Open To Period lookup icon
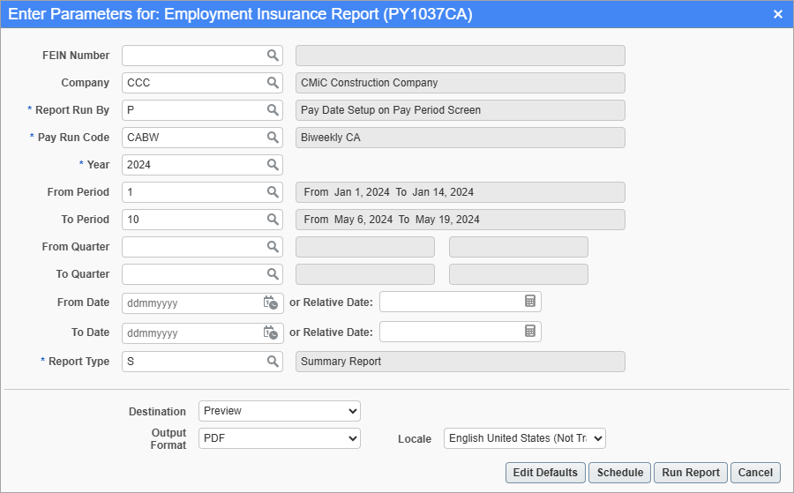This screenshot has width=794, height=493. [x=273, y=220]
